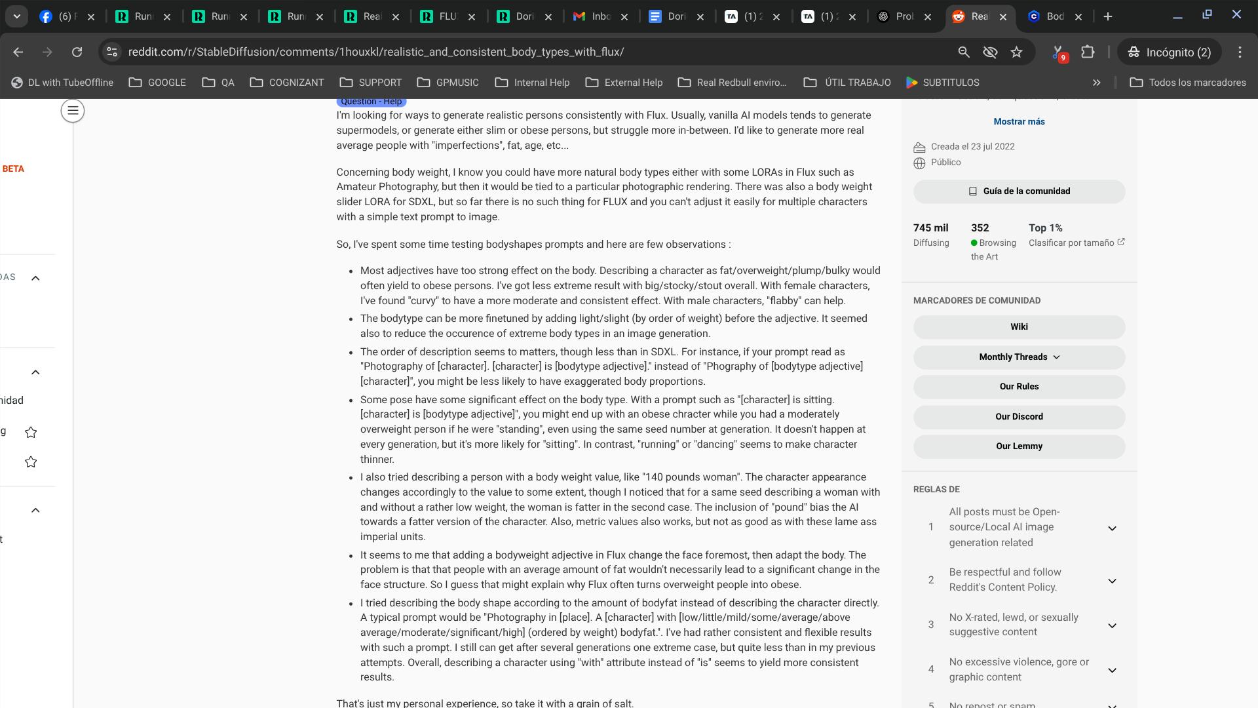This screenshot has height=708, width=1258.
Task: Favorite the lower left sidebar community star
Action: (31, 462)
